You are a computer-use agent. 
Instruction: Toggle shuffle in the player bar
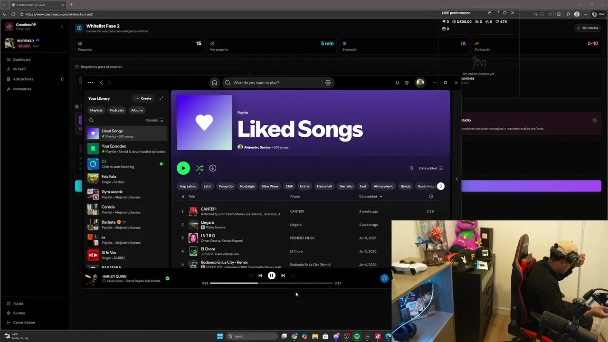click(x=251, y=275)
